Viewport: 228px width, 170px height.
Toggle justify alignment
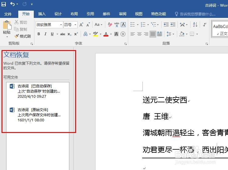(153, 34)
